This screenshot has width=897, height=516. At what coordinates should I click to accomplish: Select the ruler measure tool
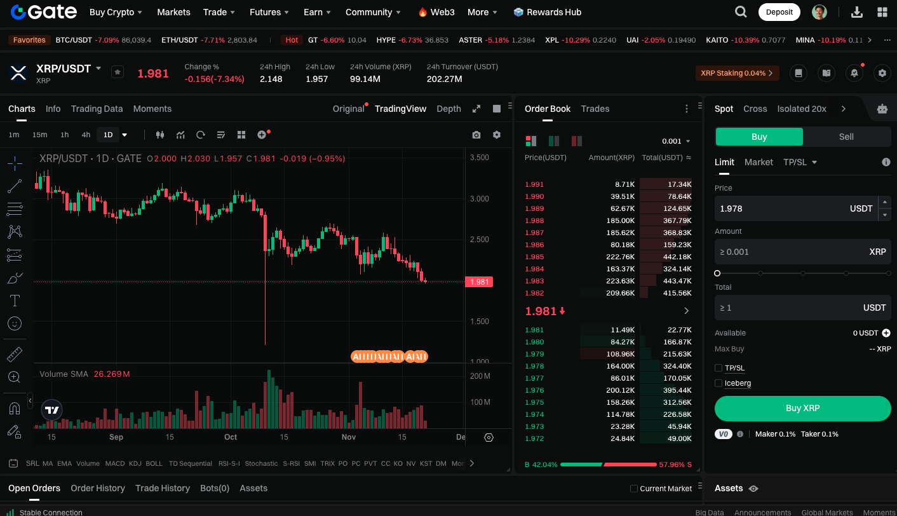[15, 354]
